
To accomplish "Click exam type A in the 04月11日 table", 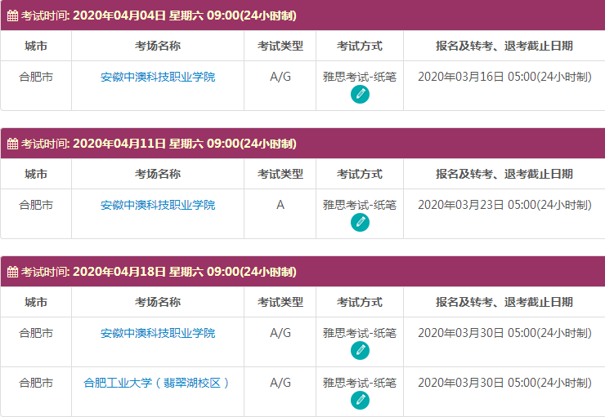I will (x=280, y=205).
